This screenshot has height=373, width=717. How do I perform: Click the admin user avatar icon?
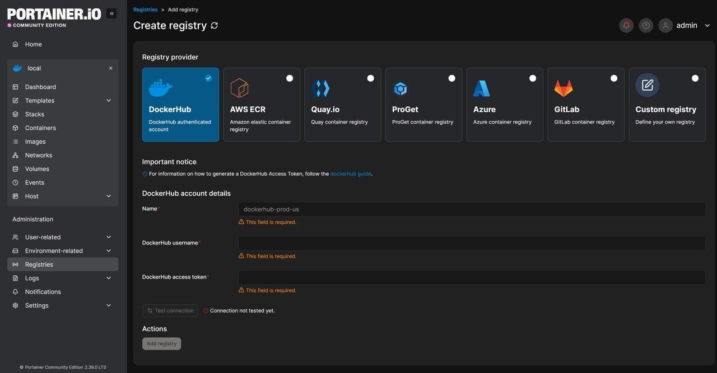pos(665,25)
